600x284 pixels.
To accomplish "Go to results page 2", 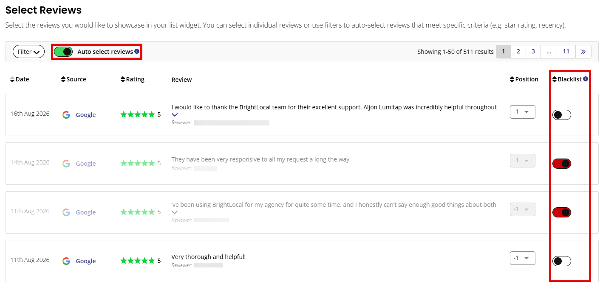I will (518, 52).
